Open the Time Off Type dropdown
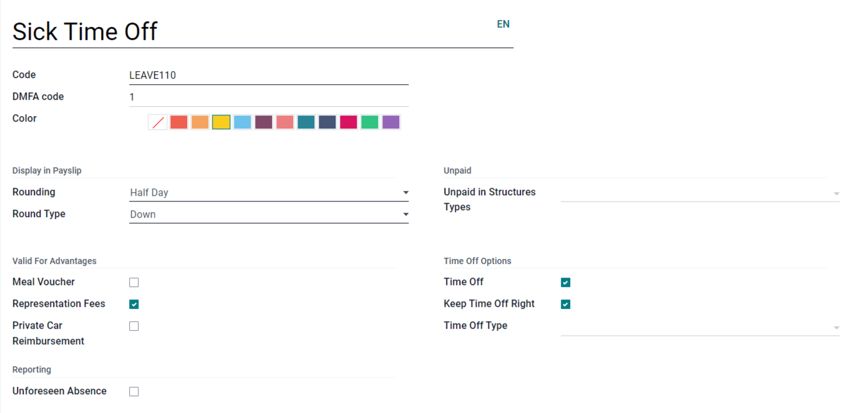The image size is (864, 413). point(836,327)
